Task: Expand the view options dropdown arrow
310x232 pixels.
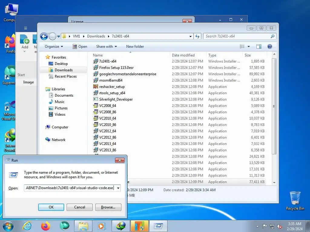Action: click(x=249, y=47)
